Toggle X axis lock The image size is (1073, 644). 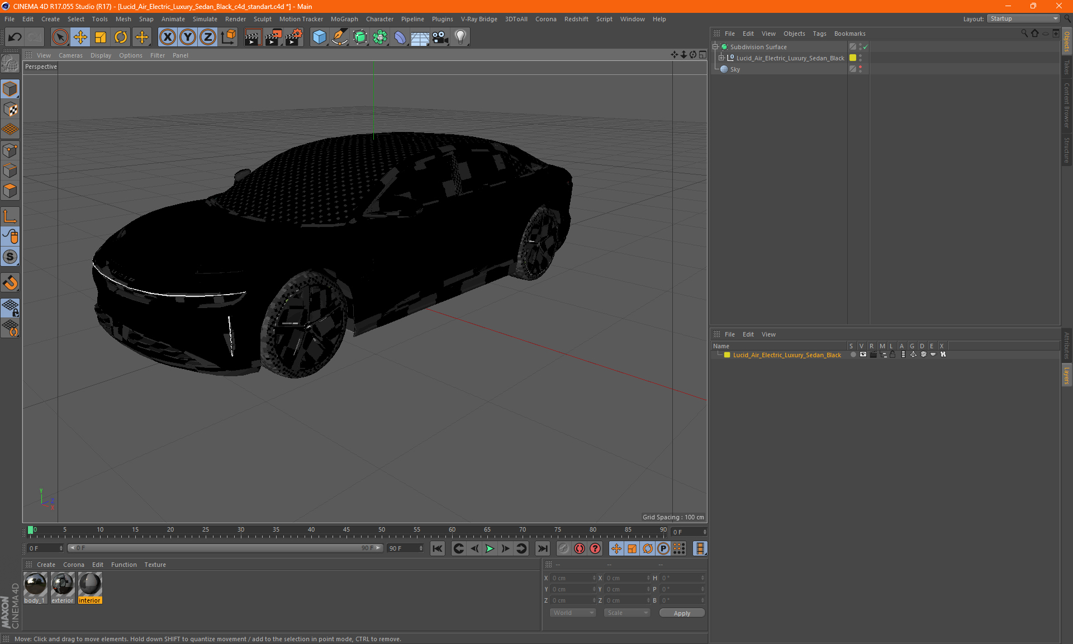[x=167, y=37]
